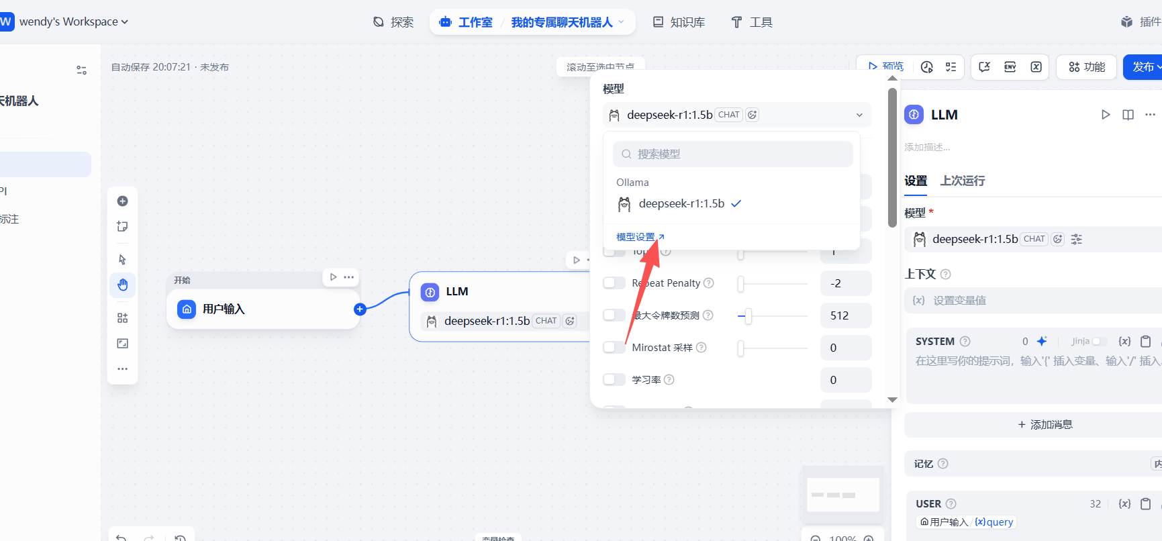Open the 知识库 knowledge menu
The image size is (1162, 541).
tap(679, 22)
